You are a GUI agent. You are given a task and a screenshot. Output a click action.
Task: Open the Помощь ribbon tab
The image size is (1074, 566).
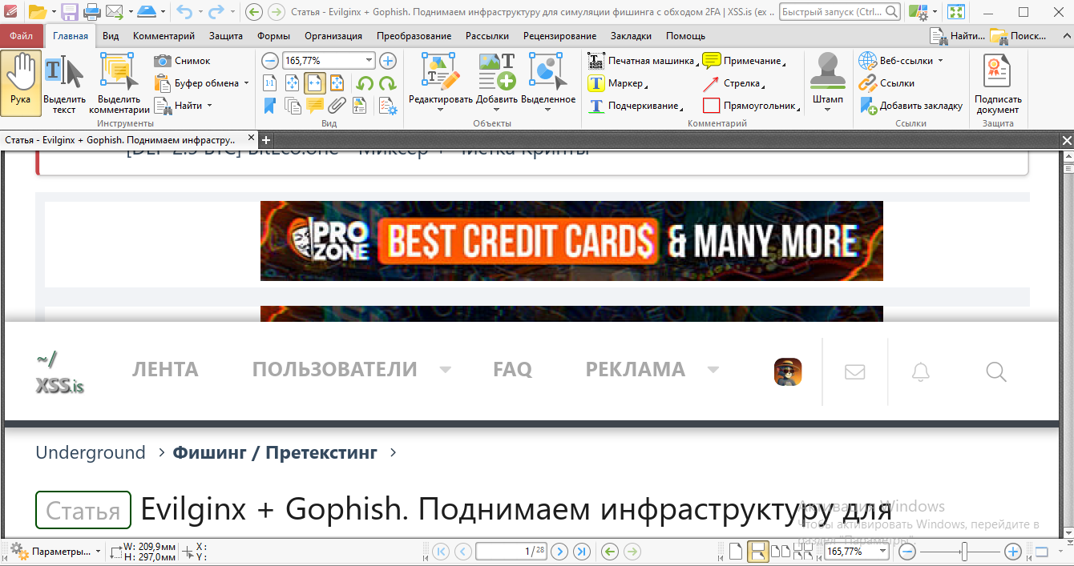tap(686, 36)
